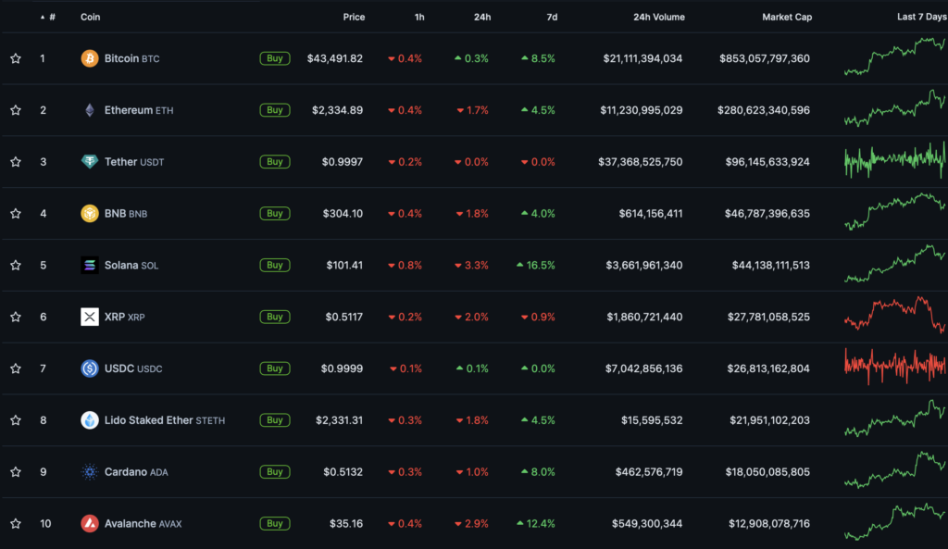Sort table by 24h Volume header
Viewport: 948px width, 549px height.
pos(658,17)
